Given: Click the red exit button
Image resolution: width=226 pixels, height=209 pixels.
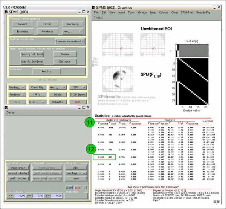Looking at the screenshot, I should [77, 187].
